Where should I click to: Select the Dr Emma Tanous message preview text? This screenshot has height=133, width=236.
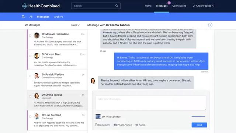[58, 104]
